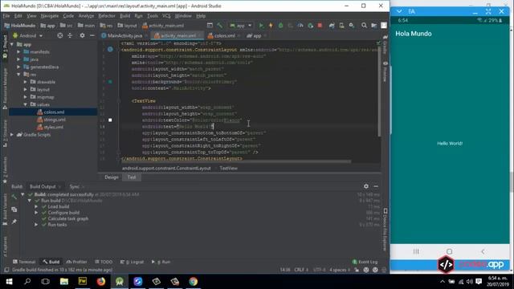This screenshot has height=289, width=514.
Task: Click the scroll-from-source target icon in Project panel
Action: click(60, 35)
